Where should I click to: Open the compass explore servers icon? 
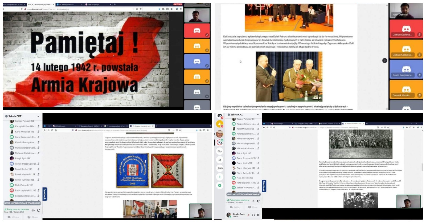220,185
